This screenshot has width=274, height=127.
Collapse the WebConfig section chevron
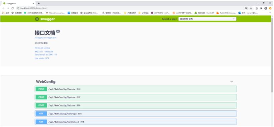click(x=232, y=81)
